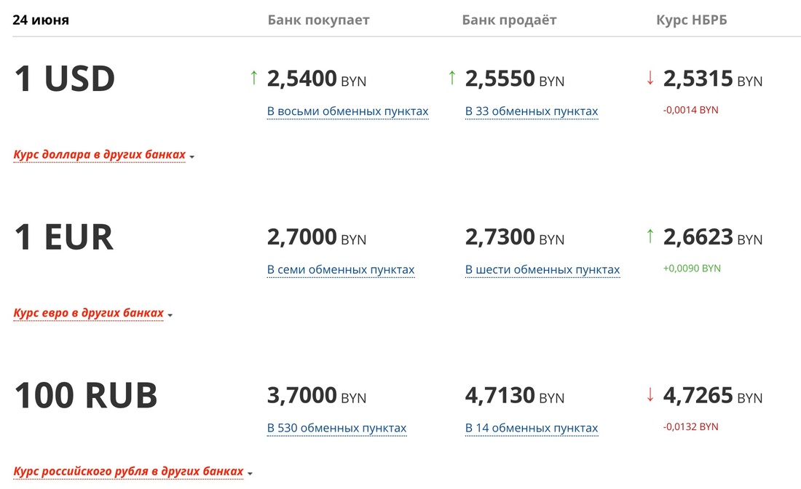The height and width of the screenshot is (489, 801).
Task: Open 'Курс российского рубля в других банках' link
Action: [x=128, y=471]
